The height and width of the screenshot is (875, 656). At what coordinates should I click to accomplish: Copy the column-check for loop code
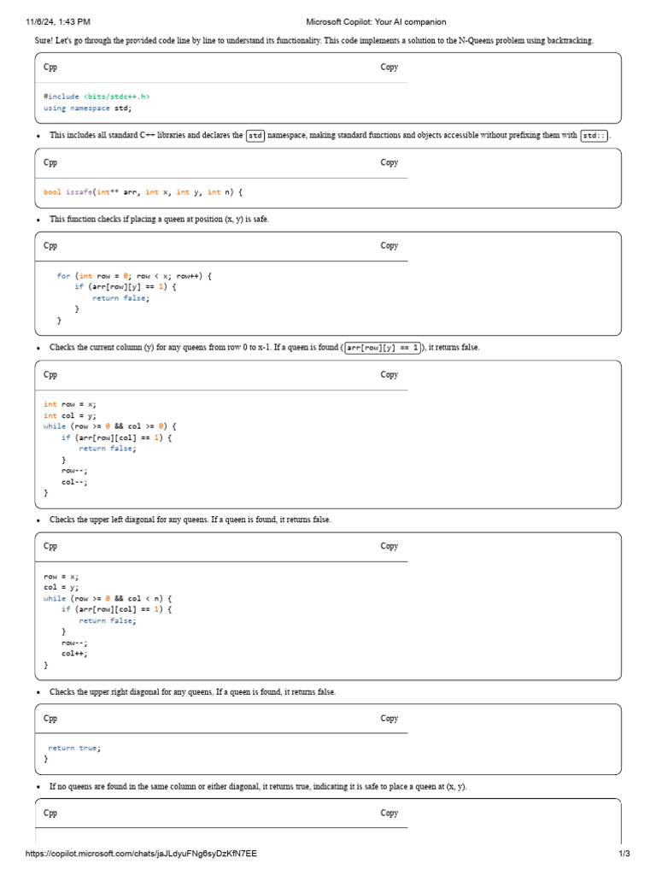[x=389, y=245]
